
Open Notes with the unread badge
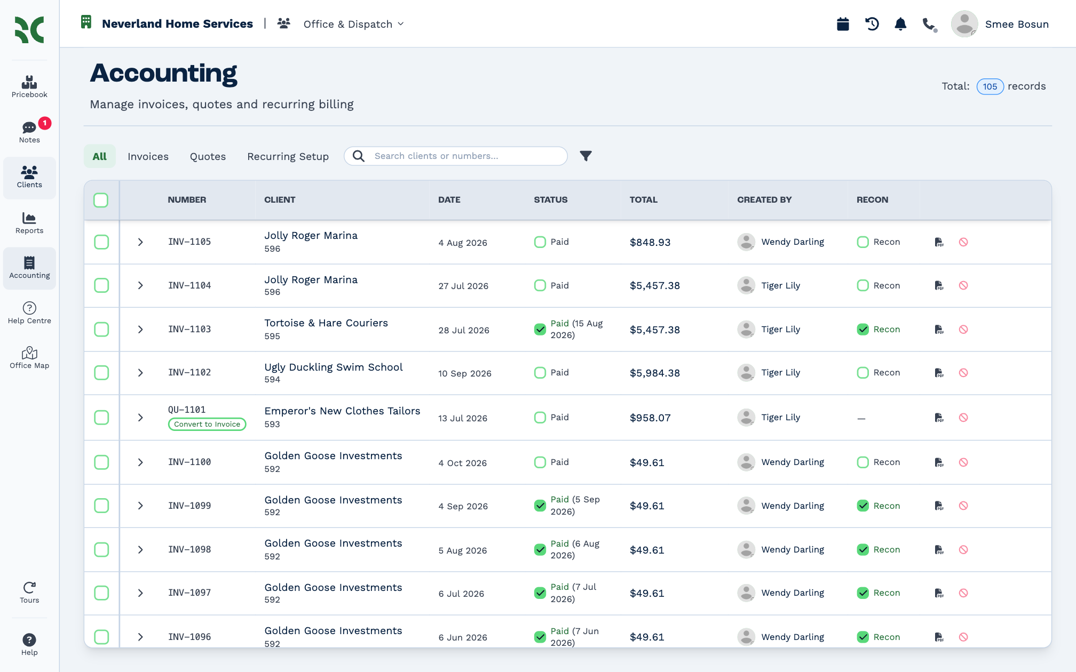point(29,132)
